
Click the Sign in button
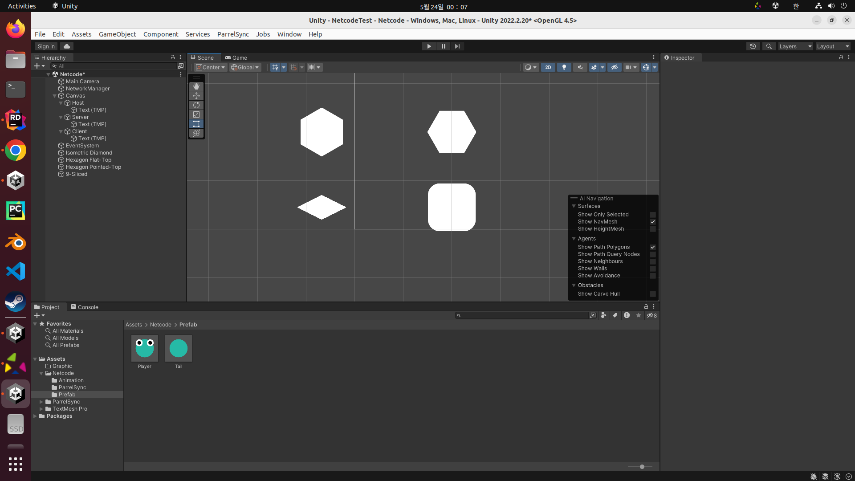tap(46, 46)
